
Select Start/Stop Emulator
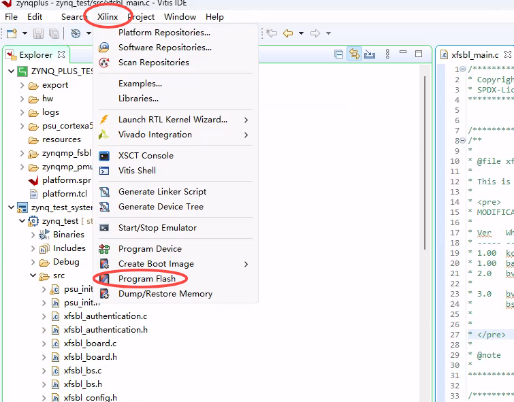[x=157, y=228]
